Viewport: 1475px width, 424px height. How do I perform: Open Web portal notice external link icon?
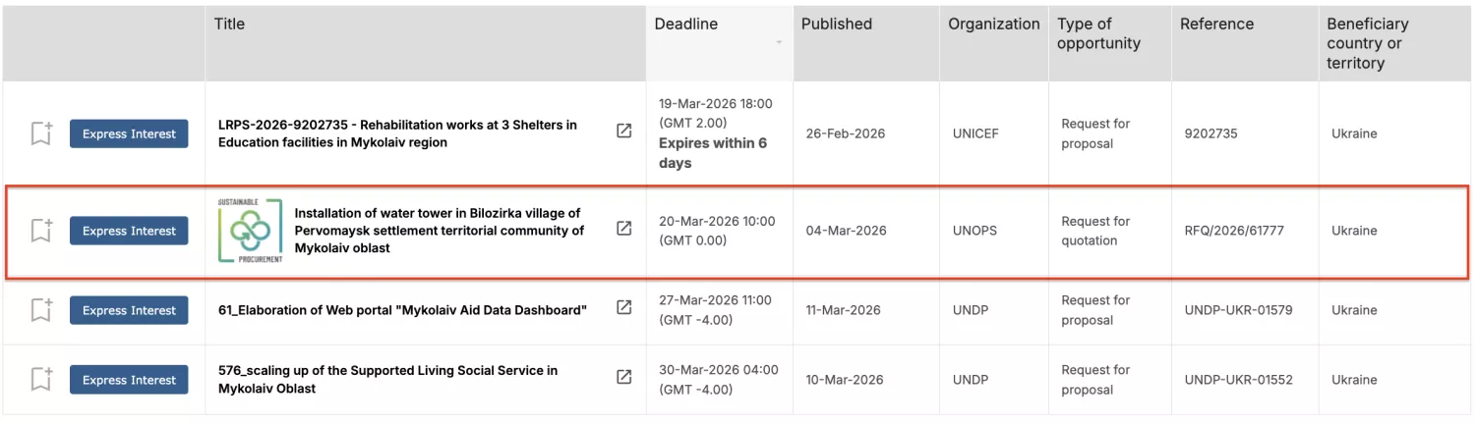[624, 307]
